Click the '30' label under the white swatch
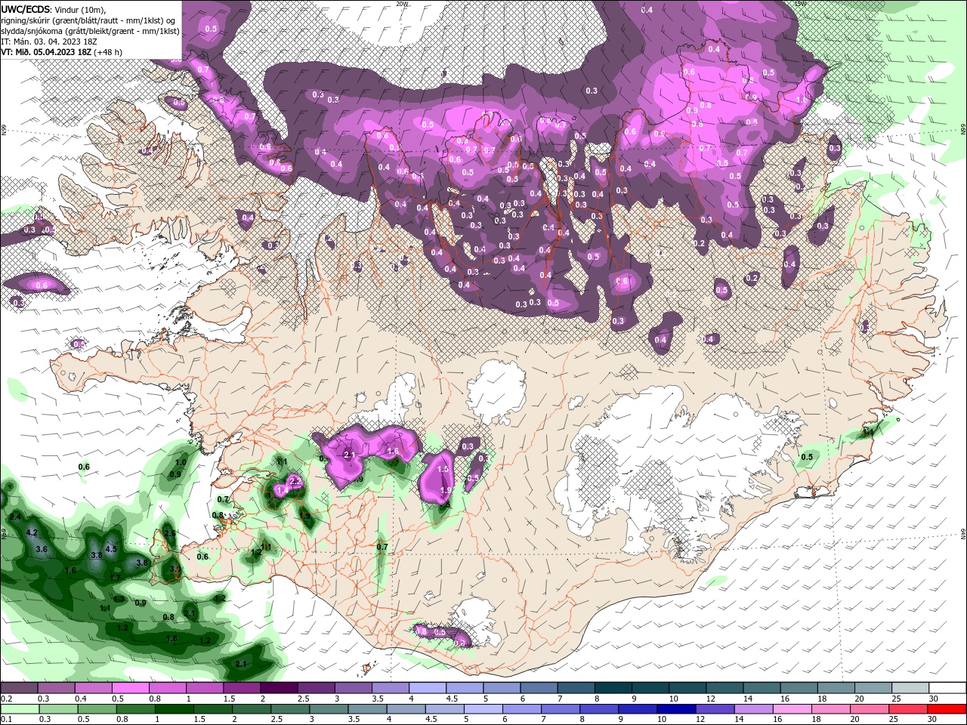The height and width of the screenshot is (725, 967). pos(934,699)
